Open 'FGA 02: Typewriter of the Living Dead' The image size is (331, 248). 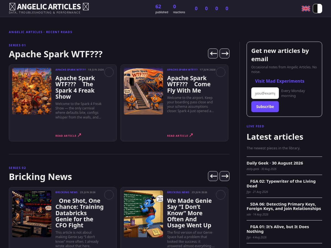pyautogui.click(x=281, y=184)
